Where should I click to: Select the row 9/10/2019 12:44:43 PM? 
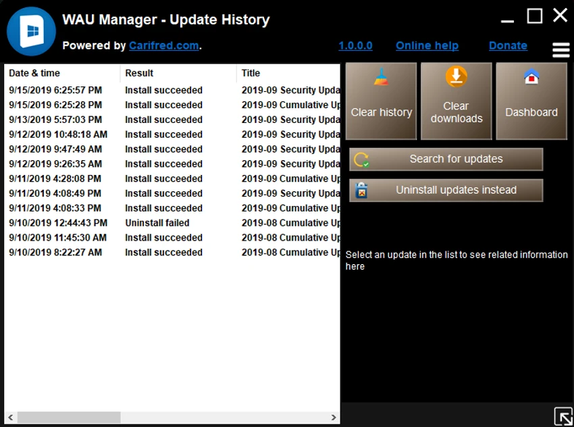pos(172,223)
